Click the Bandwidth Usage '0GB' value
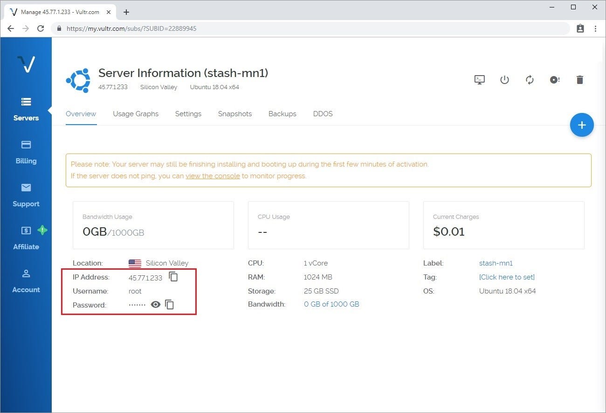Viewport: 606px width, 413px height. (95, 231)
